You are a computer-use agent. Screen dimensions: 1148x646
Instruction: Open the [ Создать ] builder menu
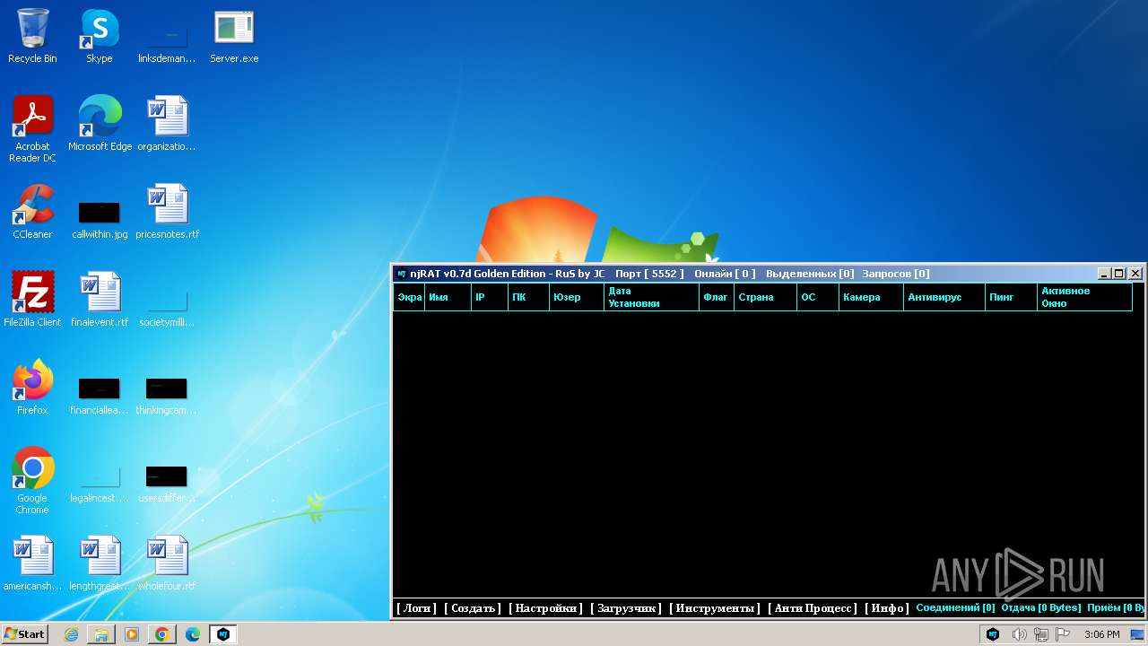point(473,608)
